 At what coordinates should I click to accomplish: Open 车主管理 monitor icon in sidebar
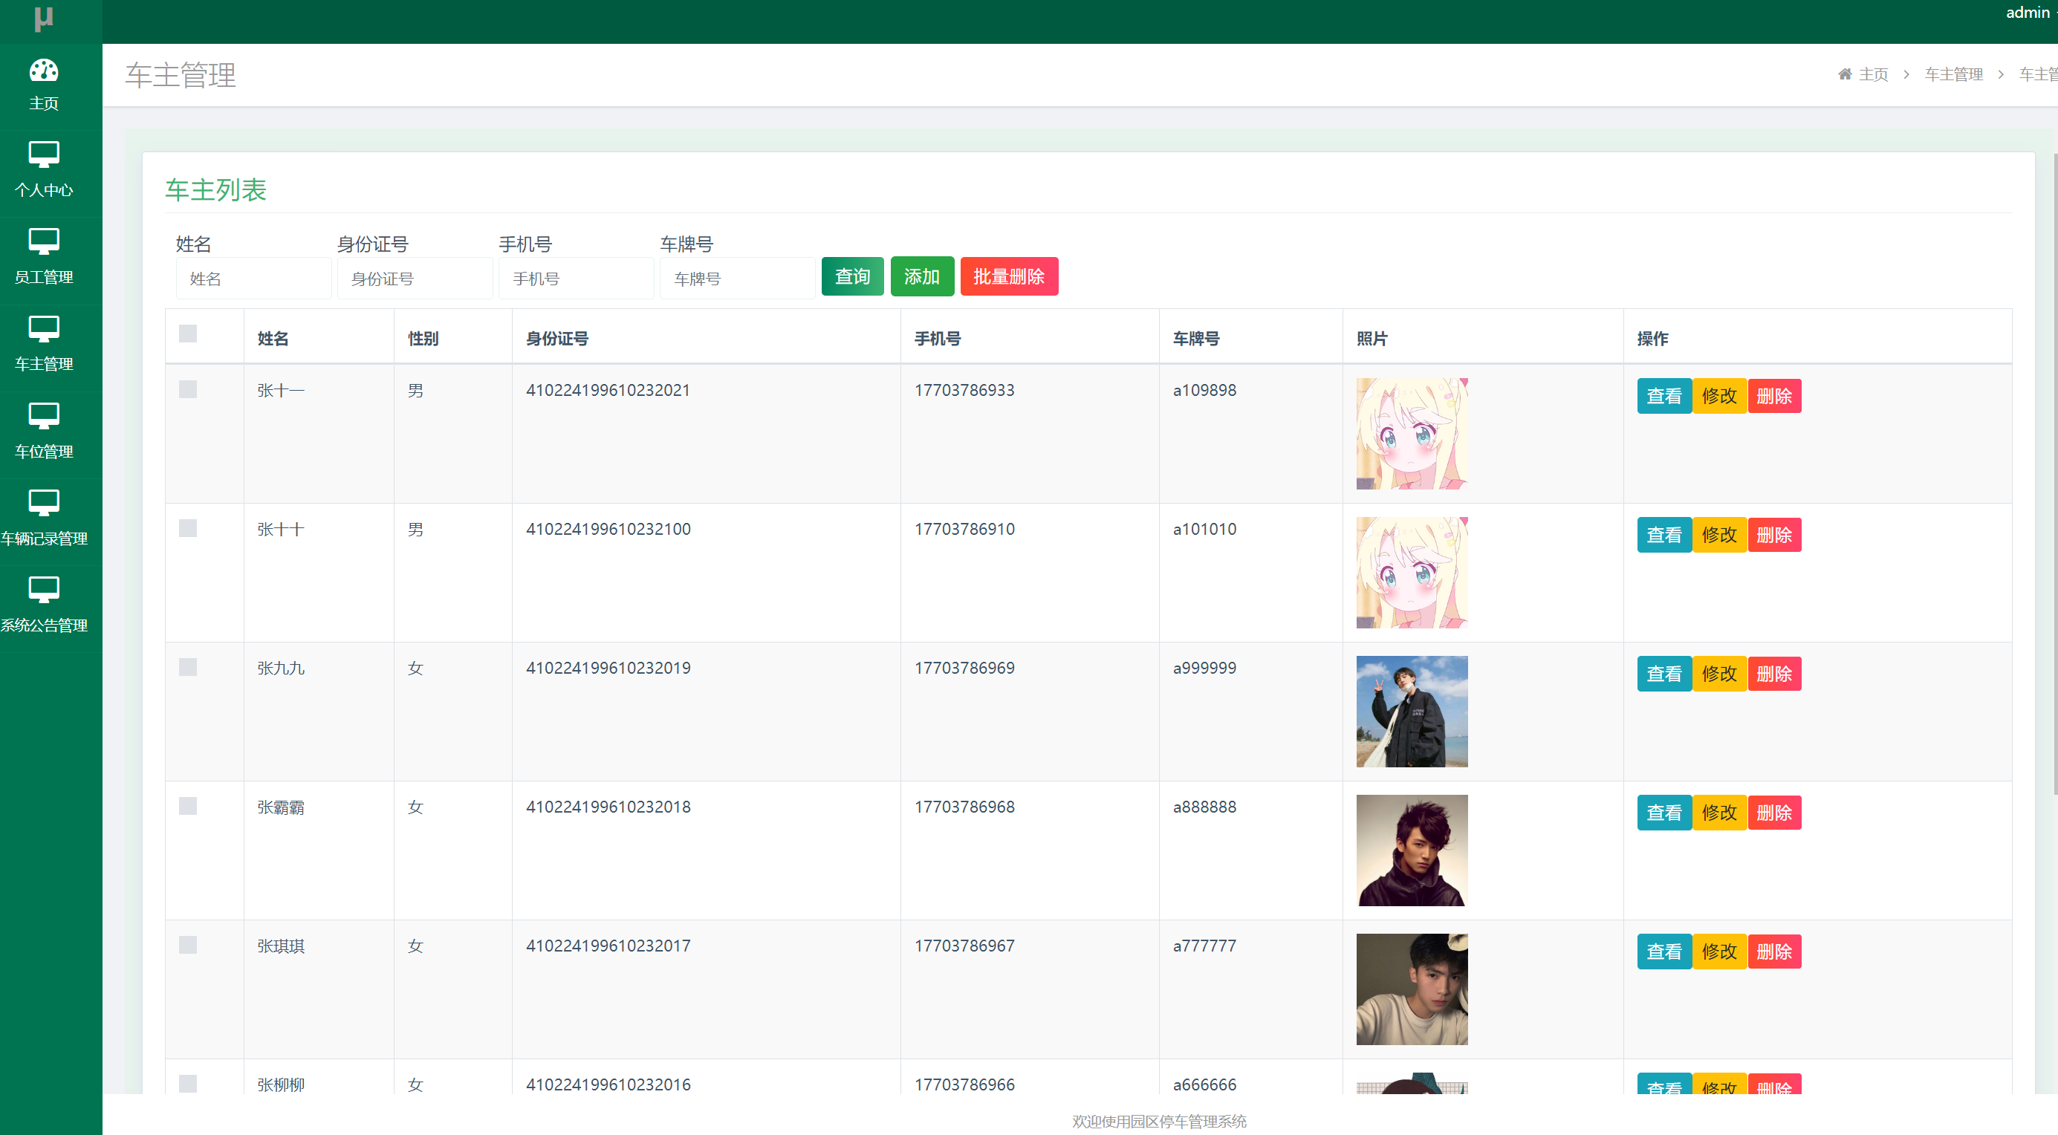point(44,328)
